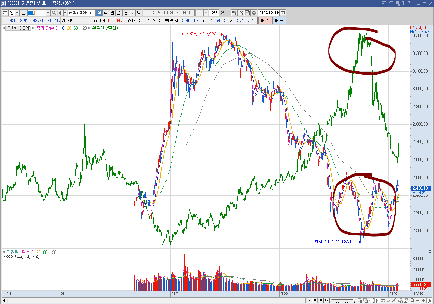Click the 매도 sell button
This screenshot has height=304, width=434.
pos(279,20)
